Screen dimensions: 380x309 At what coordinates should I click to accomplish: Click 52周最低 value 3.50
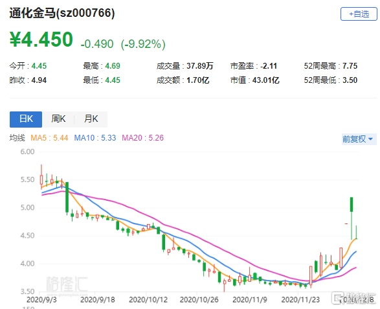pos(350,80)
